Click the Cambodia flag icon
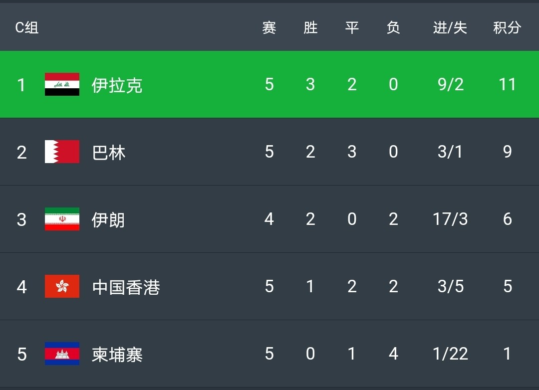 pyautogui.click(x=62, y=354)
